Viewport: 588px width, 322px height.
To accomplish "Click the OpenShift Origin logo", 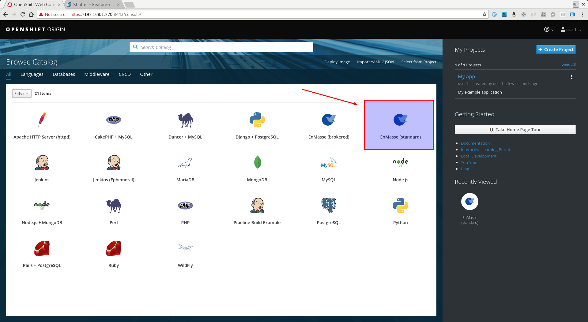I will click(36, 29).
